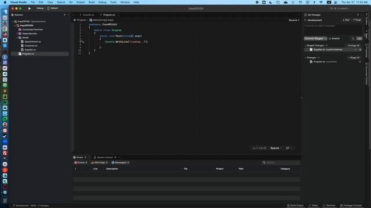This screenshot has width=371, height=208.
Task: Open the Debug configuration dropdown
Action: point(41,8)
